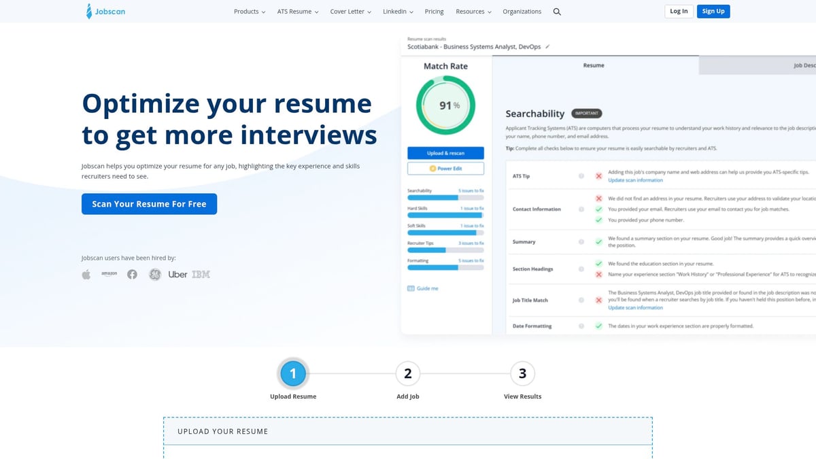Click Update scan information in ATS Tip row
Image resolution: width=816 pixels, height=459 pixels.
635,180
